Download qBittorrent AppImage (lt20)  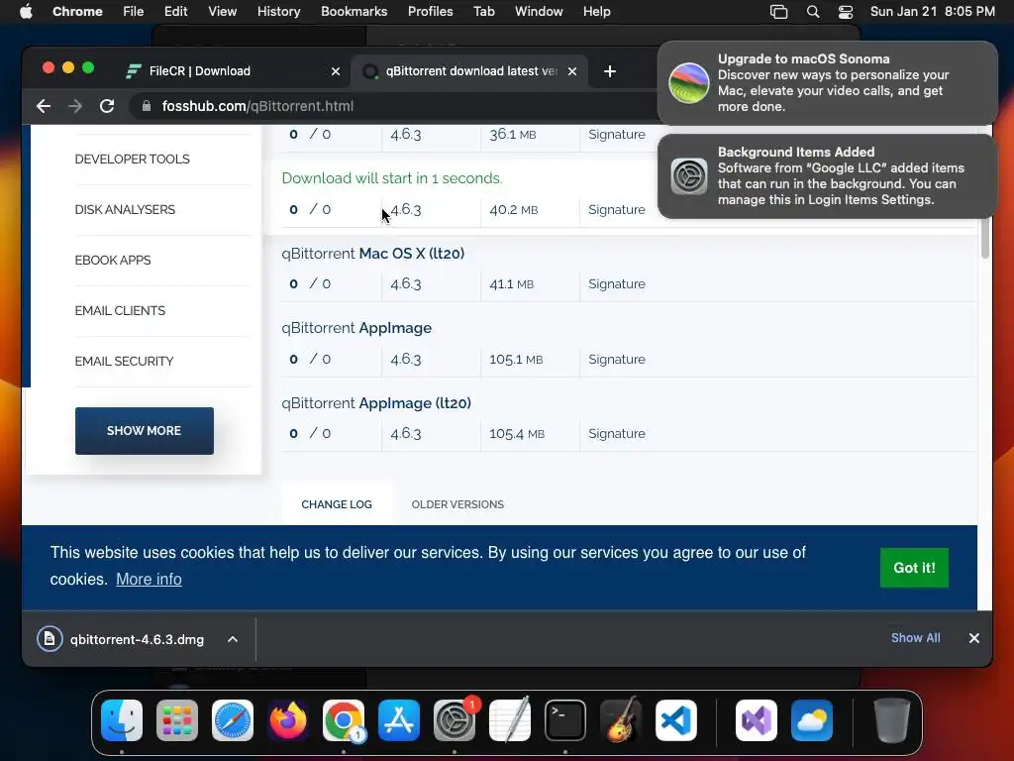click(375, 403)
